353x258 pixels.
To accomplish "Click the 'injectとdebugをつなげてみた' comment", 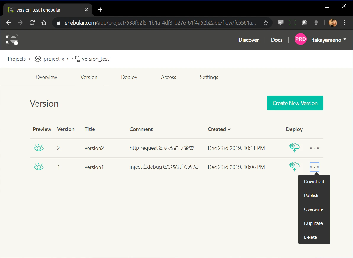I will coord(164,167).
